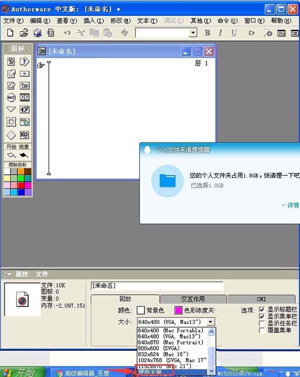Open the Control Panel toolbar icon

[268, 33]
